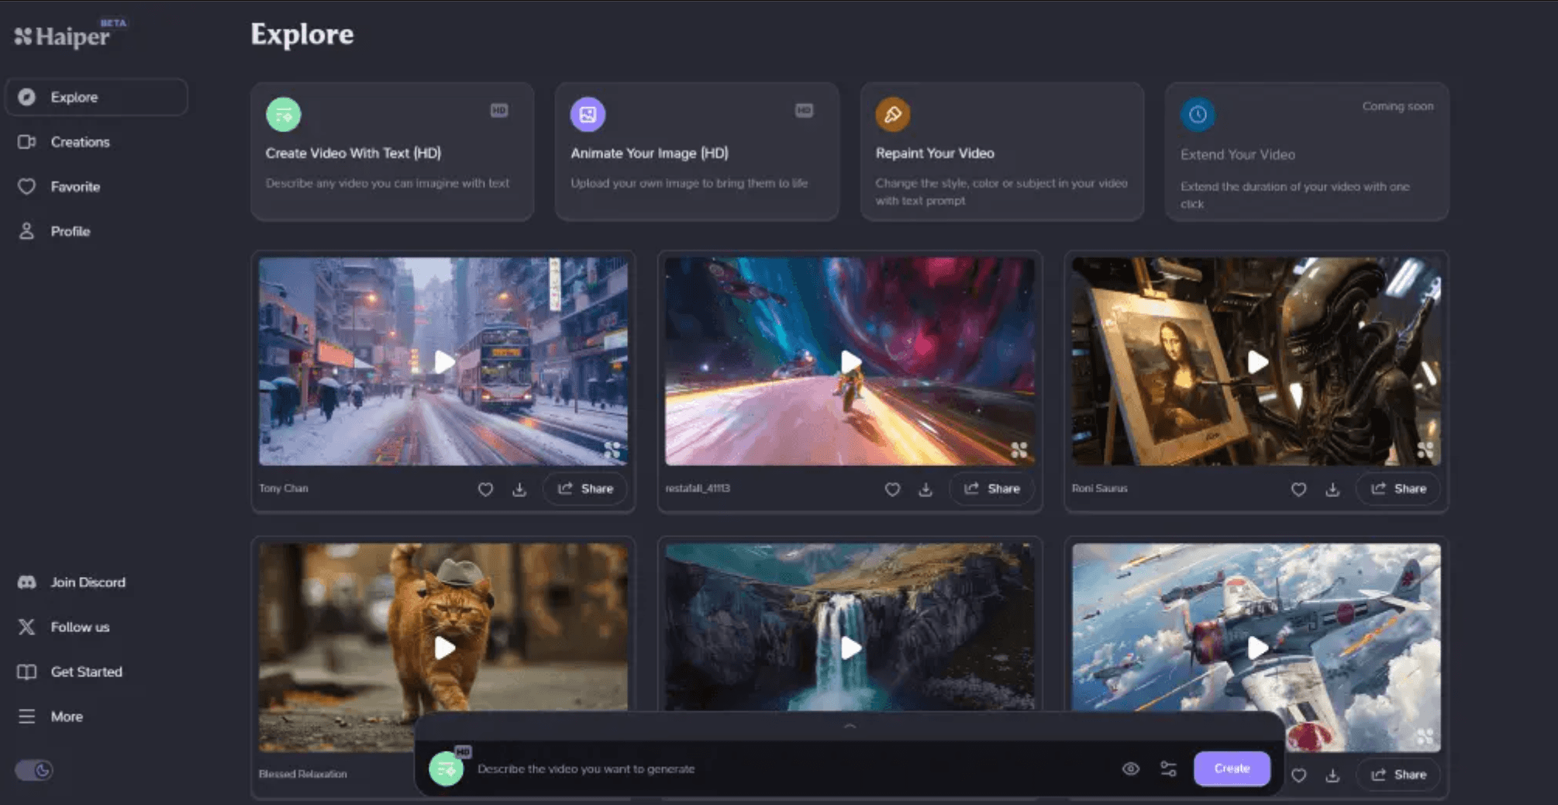Open Create Video With Text (HD) card
The image size is (1558, 805).
392,152
